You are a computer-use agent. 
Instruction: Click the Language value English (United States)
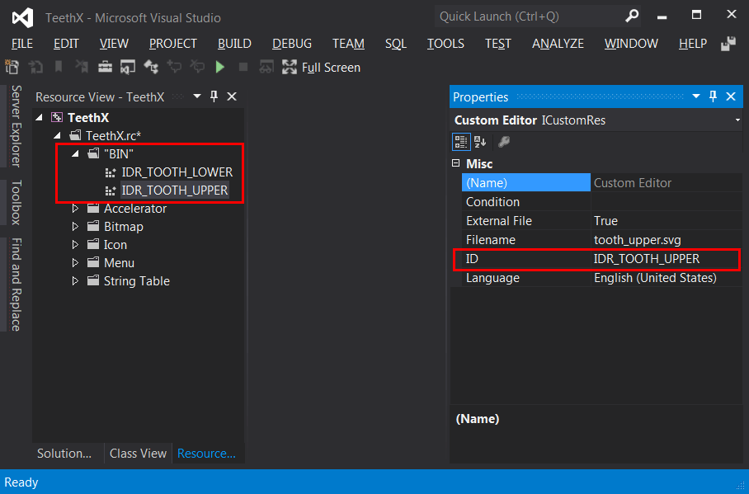coord(667,278)
